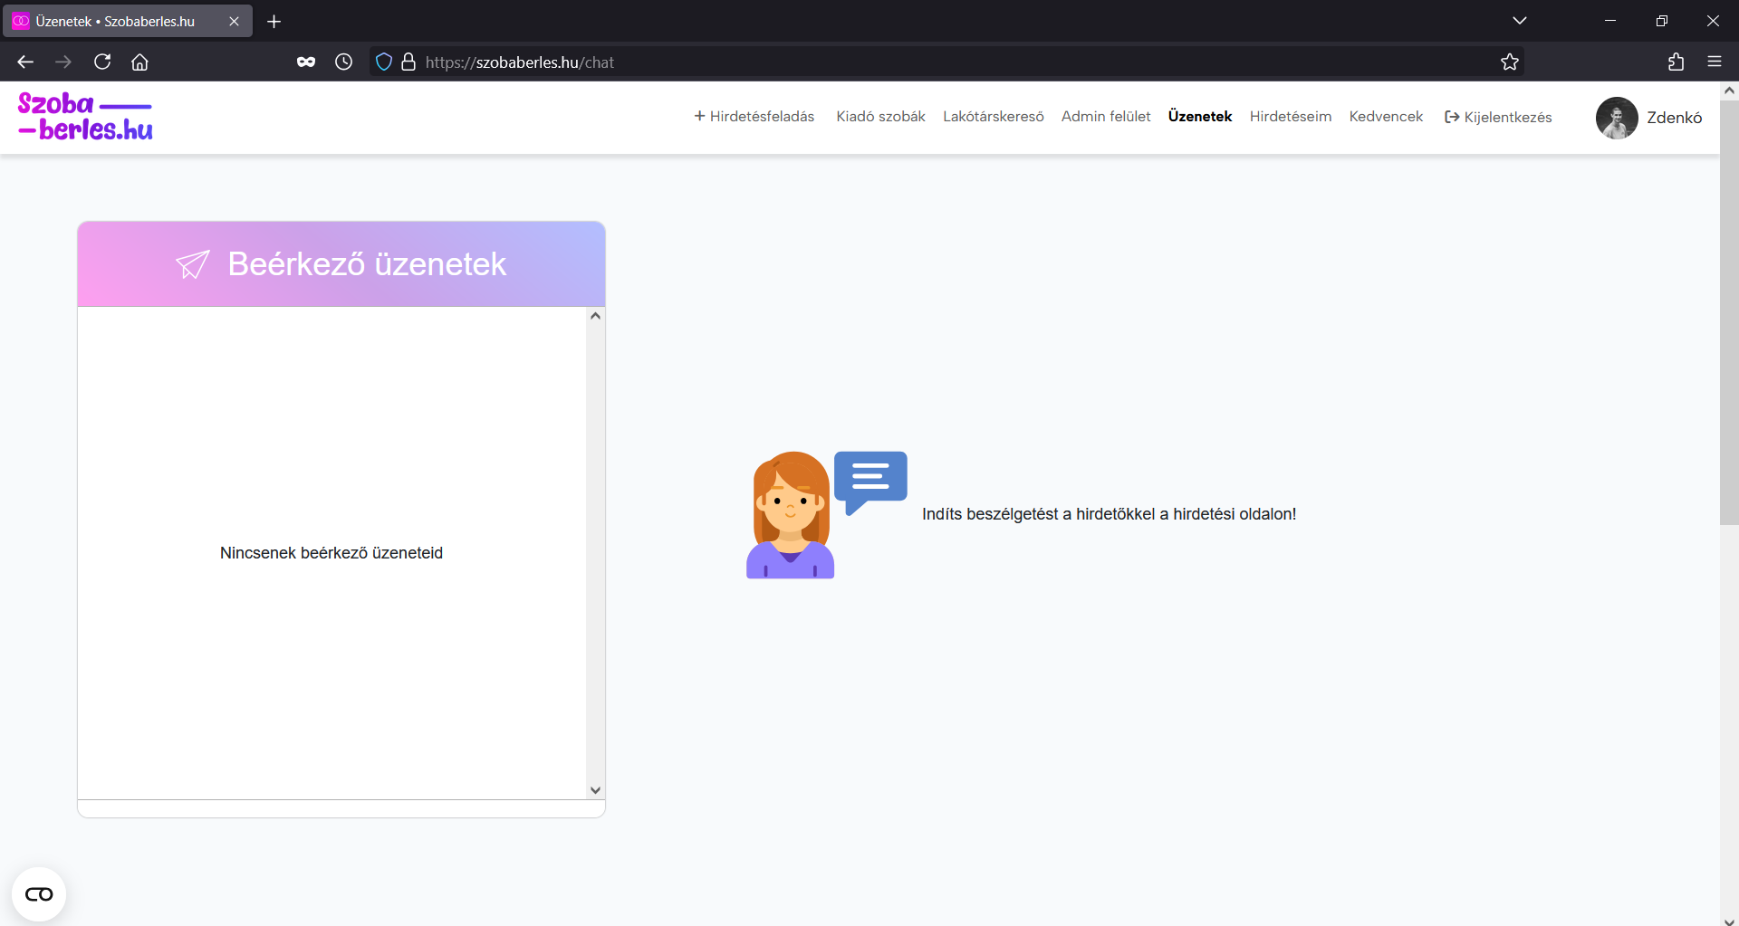Open the Admin felület menu item
The height and width of the screenshot is (926, 1739).
1105,117
